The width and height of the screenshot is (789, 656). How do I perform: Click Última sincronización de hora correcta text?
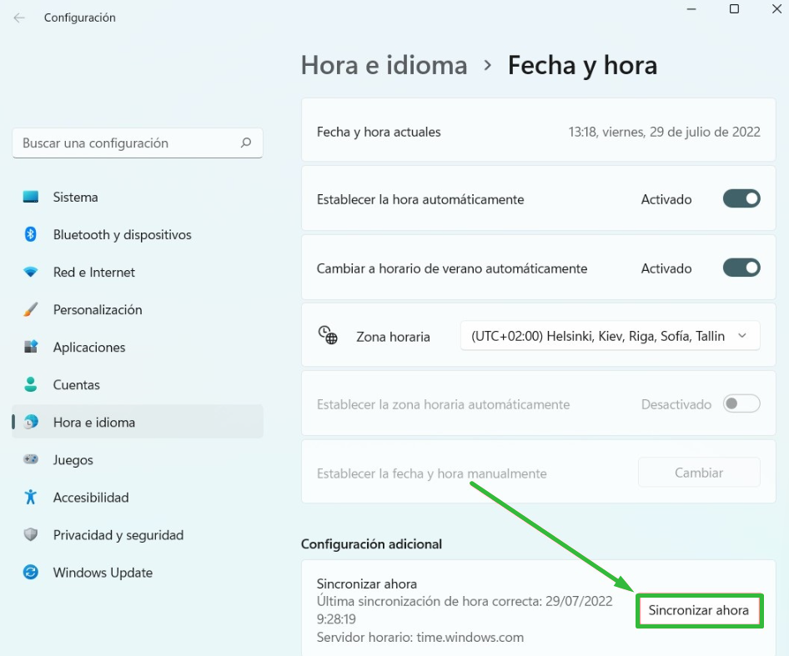tap(465, 609)
